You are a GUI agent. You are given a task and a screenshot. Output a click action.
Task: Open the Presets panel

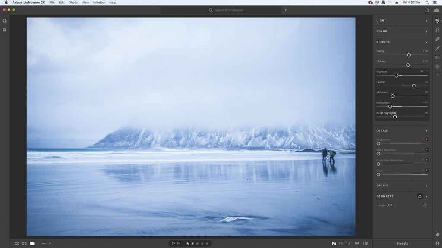401,243
